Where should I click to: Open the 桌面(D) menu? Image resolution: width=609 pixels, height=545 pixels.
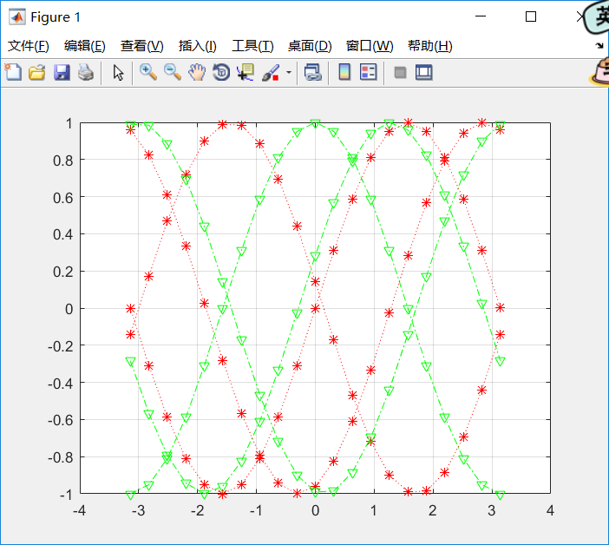(x=310, y=46)
